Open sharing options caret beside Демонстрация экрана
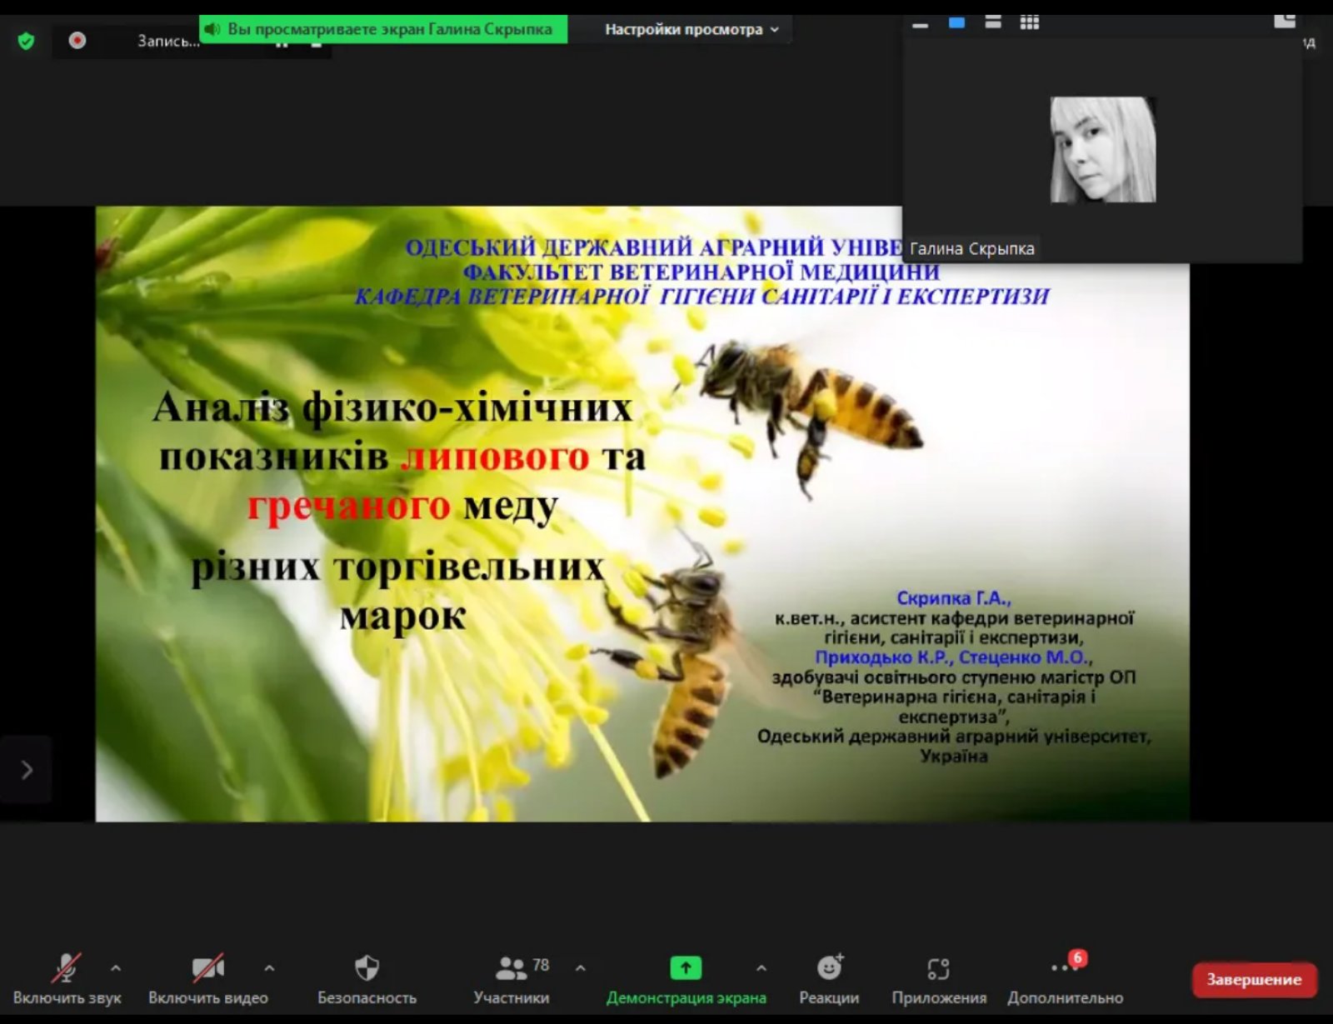1333x1024 pixels. point(761,968)
